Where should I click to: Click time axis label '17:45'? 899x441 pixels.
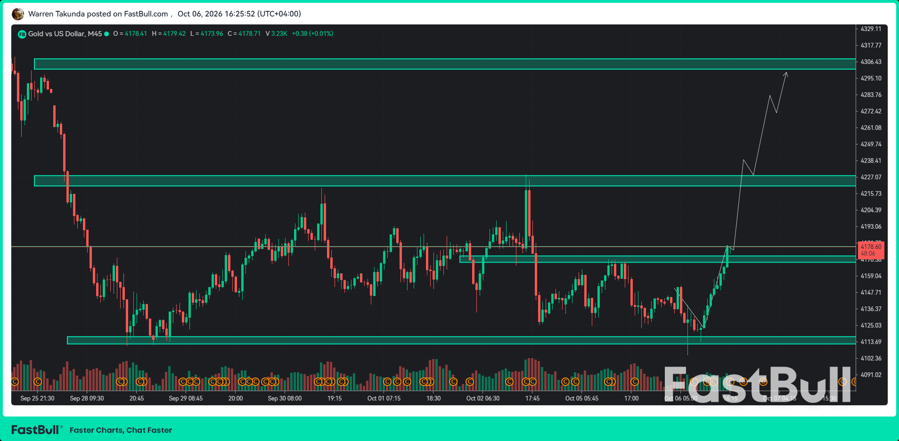tap(532, 399)
